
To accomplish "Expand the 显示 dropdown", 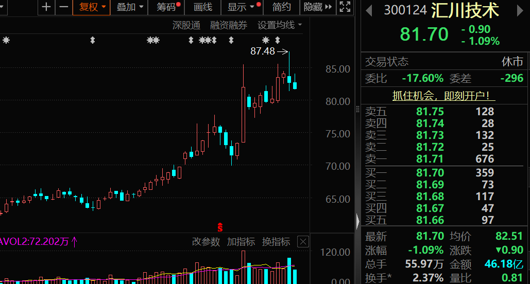I will 242,7.
